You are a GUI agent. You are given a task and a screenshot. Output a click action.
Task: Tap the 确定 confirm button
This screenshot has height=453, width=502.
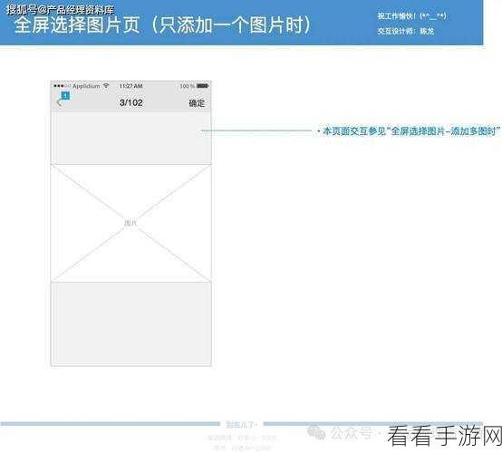pyautogui.click(x=197, y=103)
